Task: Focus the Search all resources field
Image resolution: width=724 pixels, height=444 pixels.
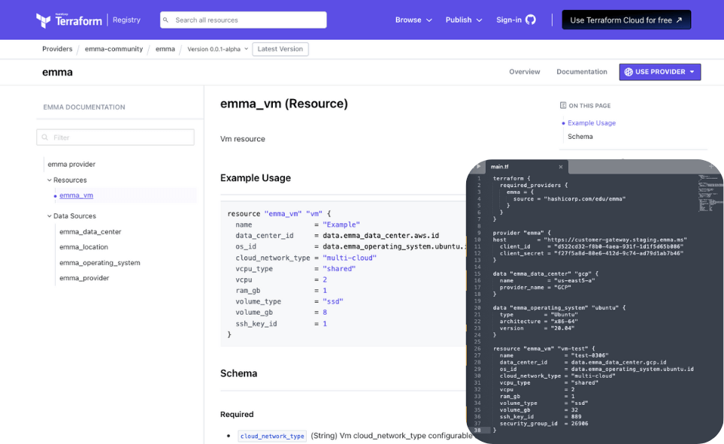Action: coord(244,20)
